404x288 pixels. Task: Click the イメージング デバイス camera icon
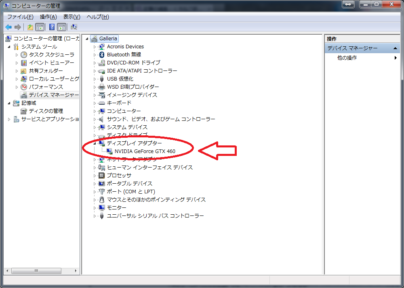coord(102,95)
